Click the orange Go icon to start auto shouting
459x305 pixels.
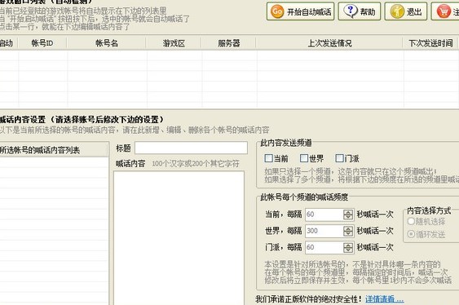[277, 11]
